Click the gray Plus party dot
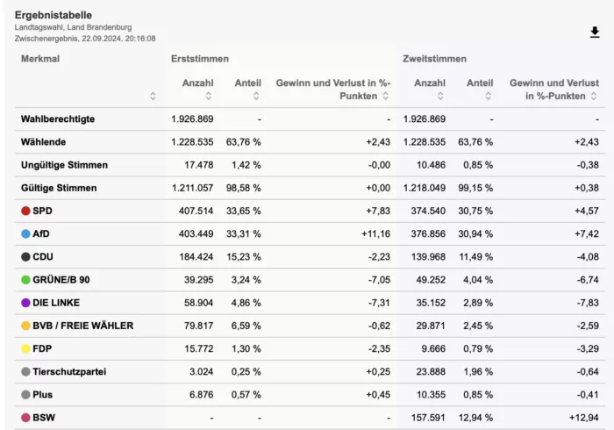The height and width of the screenshot is (430, 614). (25, 395)
